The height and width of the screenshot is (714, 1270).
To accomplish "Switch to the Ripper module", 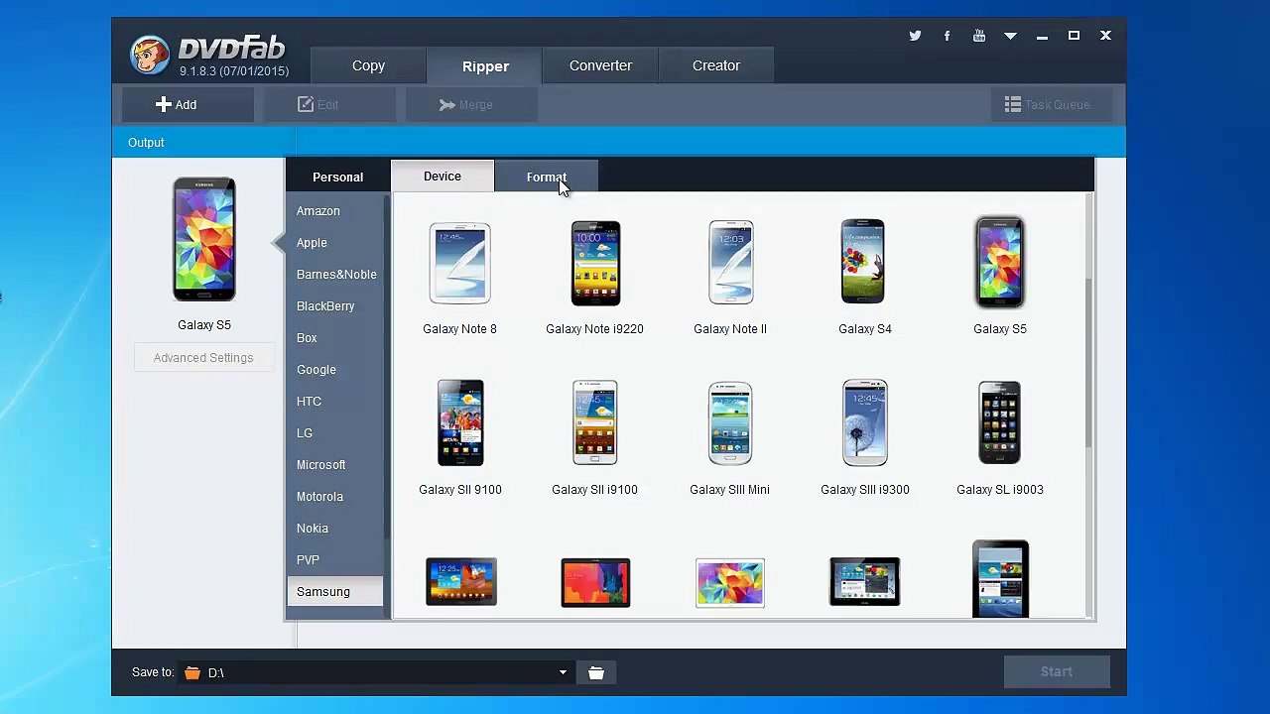I will 485,66.
